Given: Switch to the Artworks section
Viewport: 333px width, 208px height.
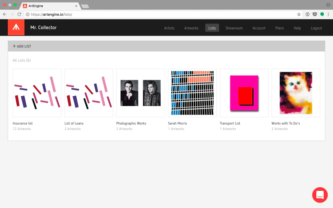Looking at the screenshot, I should [191, 28].
